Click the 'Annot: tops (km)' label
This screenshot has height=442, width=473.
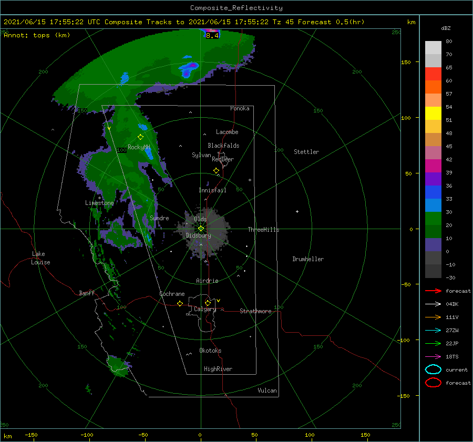click(x=37, y=35)
